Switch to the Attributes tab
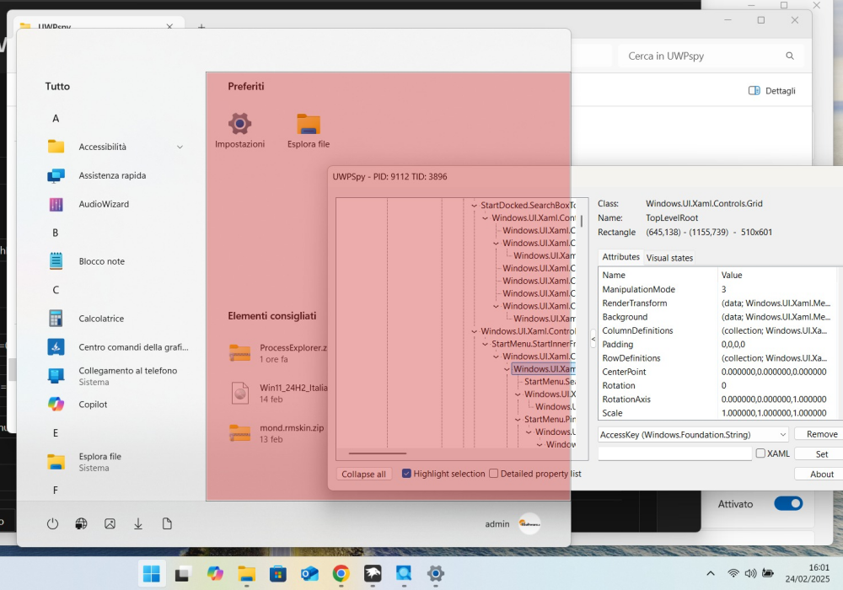 (x=620, y=257)
